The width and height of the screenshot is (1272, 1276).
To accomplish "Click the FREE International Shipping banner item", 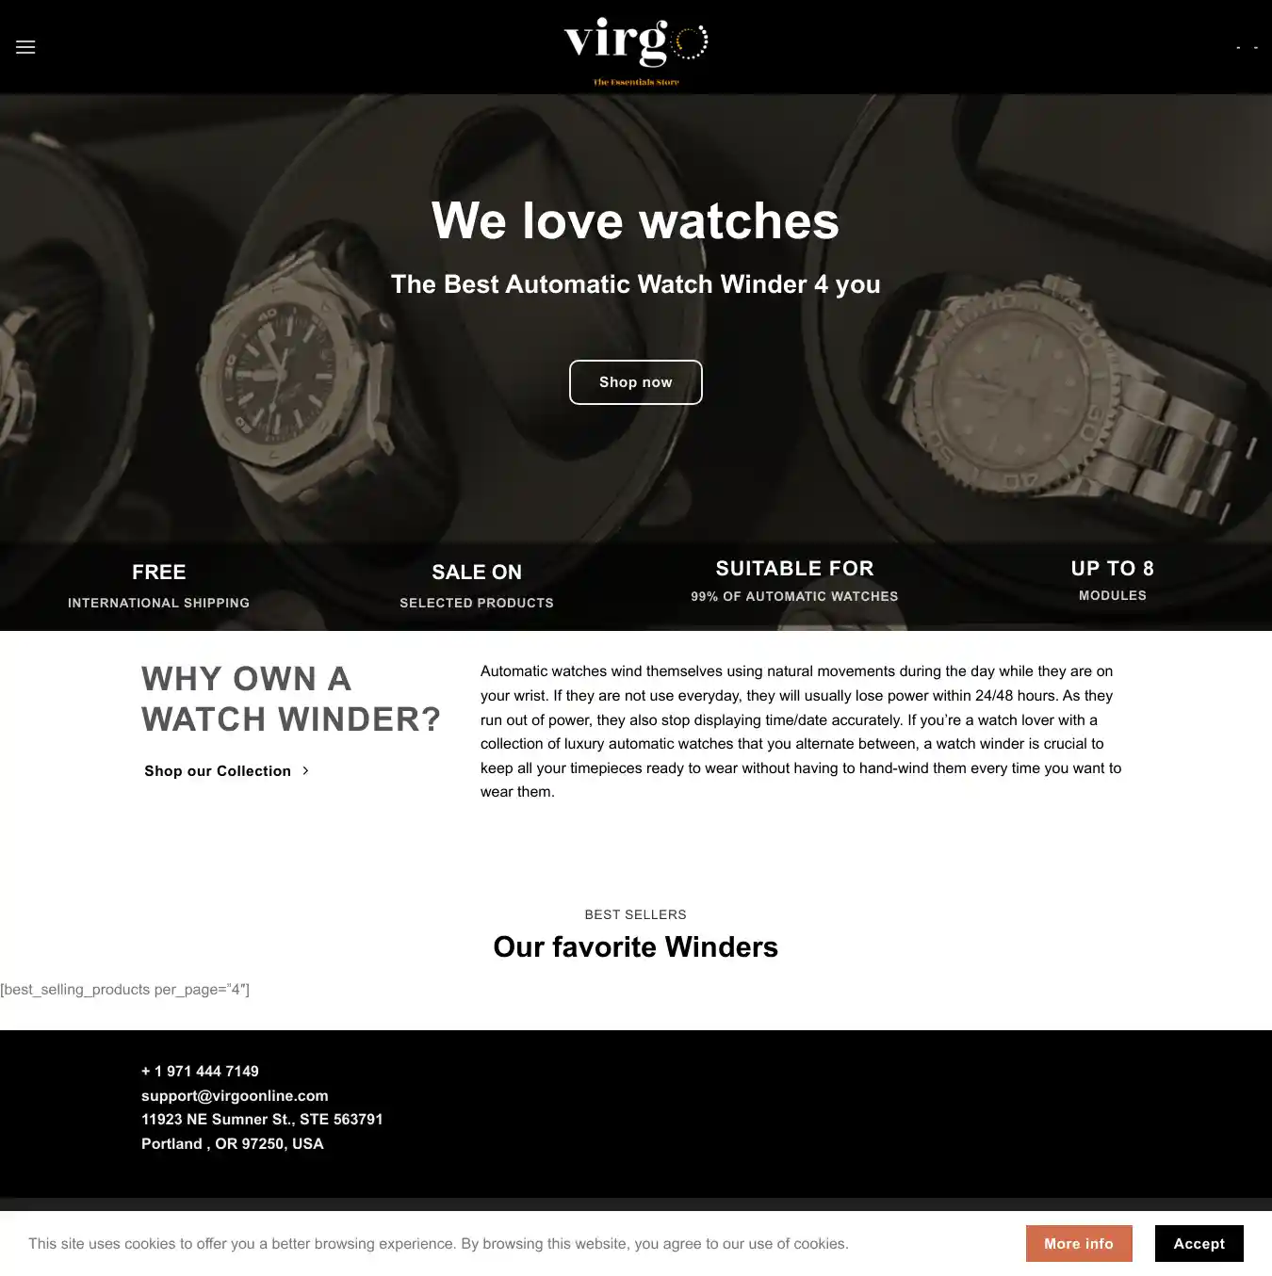I will (159, 586).
